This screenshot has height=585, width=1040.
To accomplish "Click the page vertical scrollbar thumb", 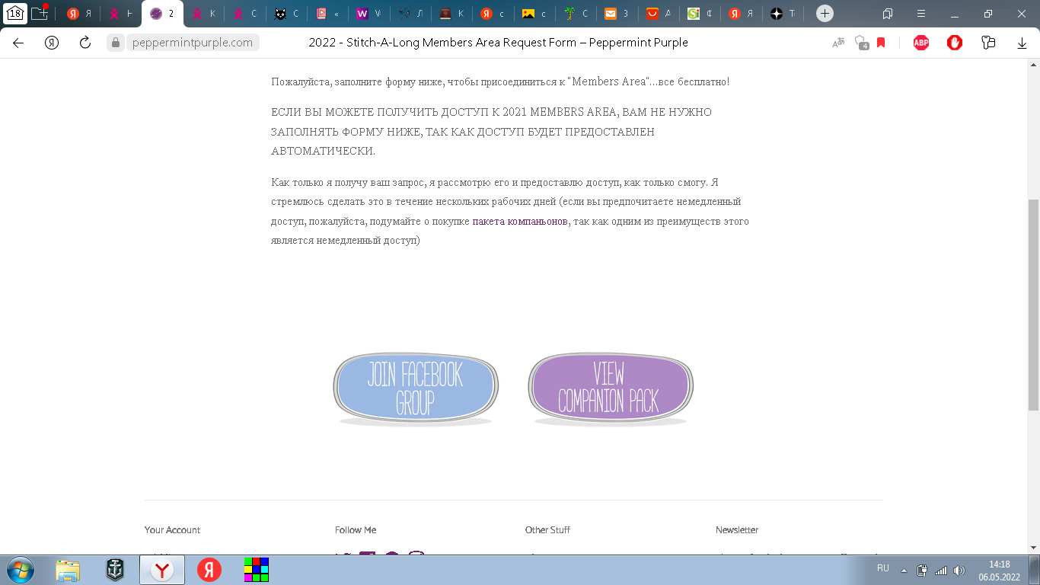I will 1033,305.
